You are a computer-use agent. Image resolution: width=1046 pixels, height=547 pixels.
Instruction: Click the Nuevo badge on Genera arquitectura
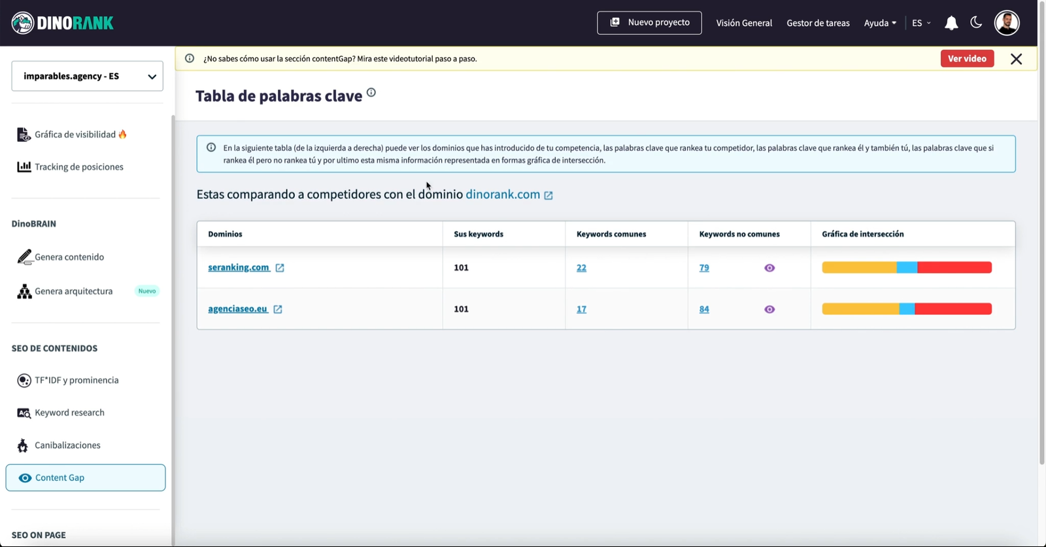pyautogui.click(x=147, y=291)
